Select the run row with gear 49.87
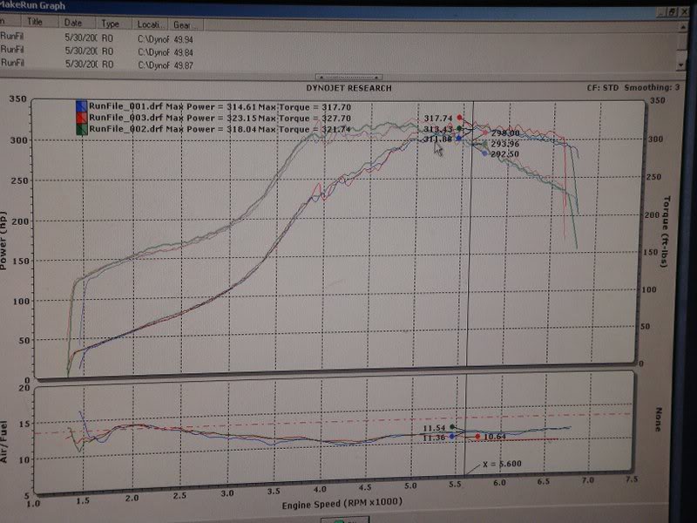This screenshot has width=697, height=523. [x=87, y=63]
